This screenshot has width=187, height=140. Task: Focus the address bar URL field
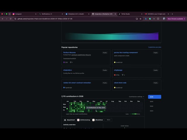click(75, 19)
